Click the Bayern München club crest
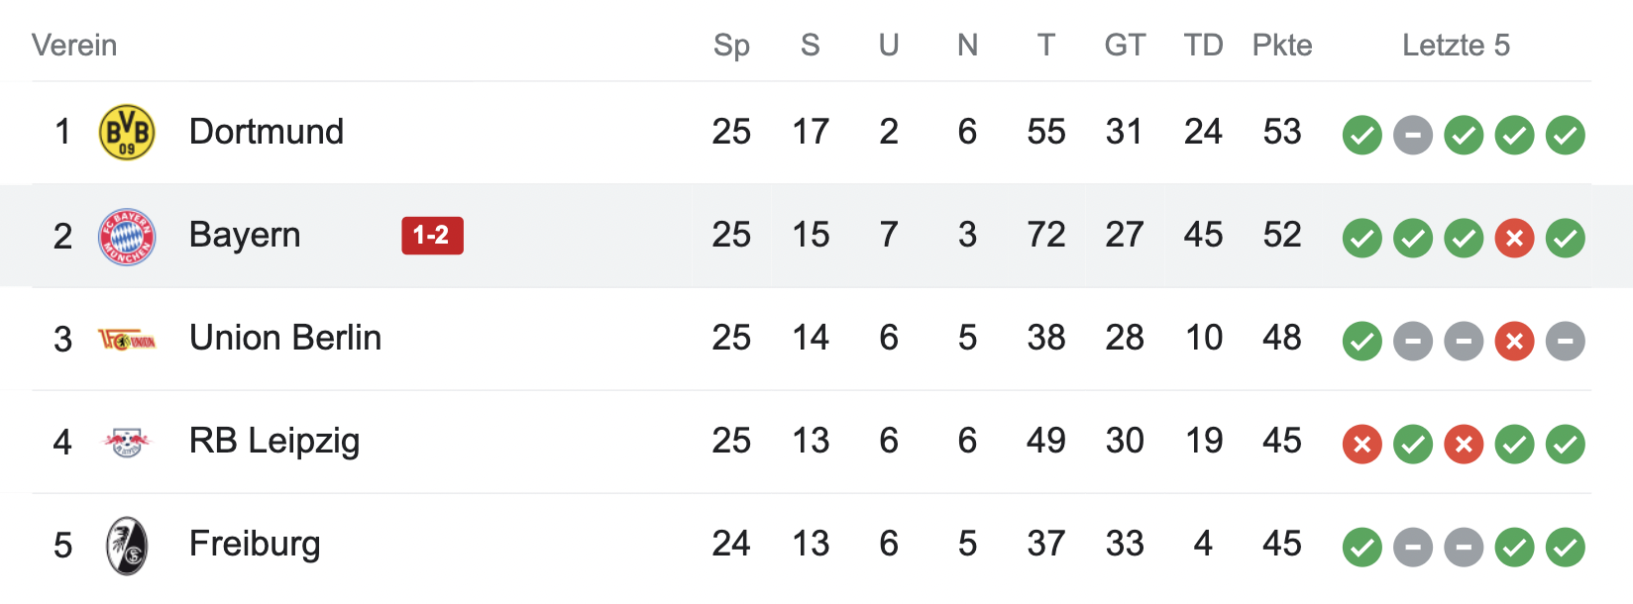 pos(127,237)
